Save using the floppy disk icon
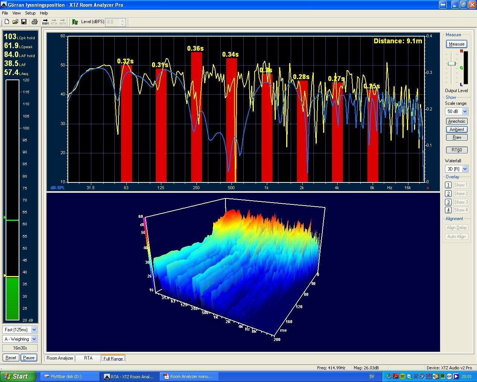Viewport: 477px width, 382px height. [23, 22]
